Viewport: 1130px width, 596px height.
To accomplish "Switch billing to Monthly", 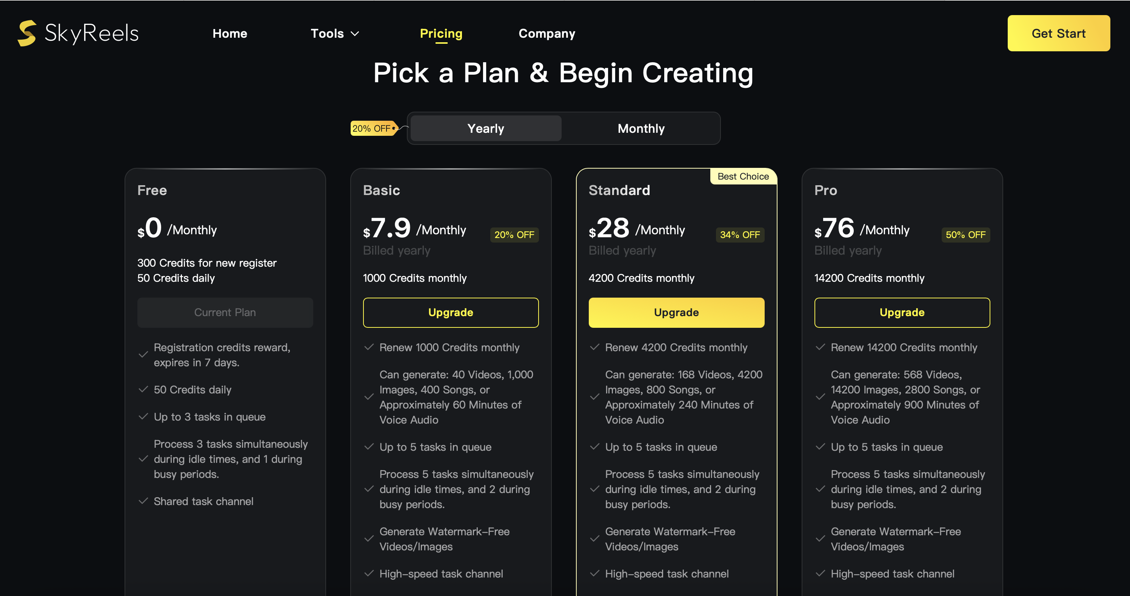I will pos(640,129).
